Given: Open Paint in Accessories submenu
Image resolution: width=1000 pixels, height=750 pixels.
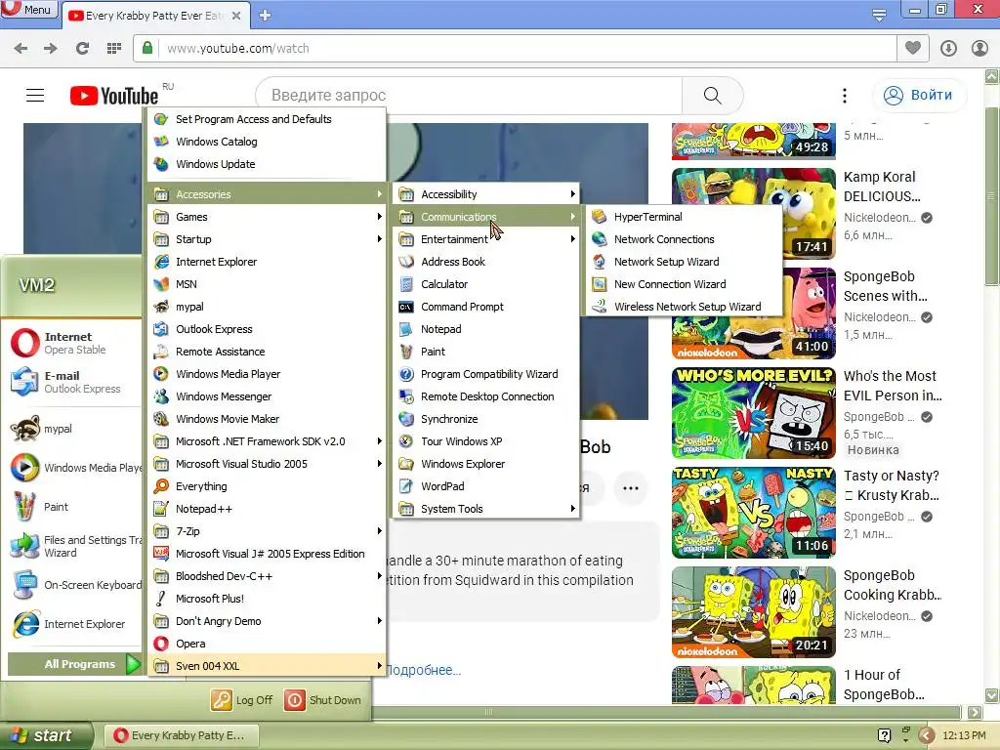Looking at the screenshot, I should pyautogui.click(x=486, y=352).
